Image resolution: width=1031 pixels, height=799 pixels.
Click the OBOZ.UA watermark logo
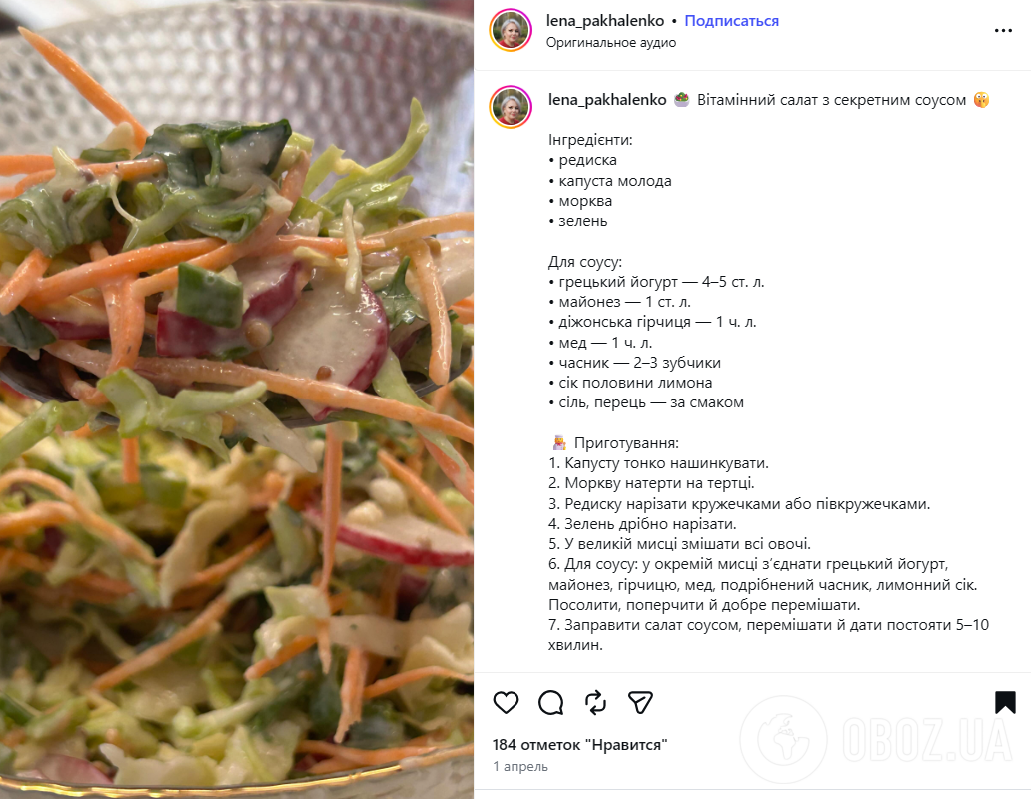[878, 739]
